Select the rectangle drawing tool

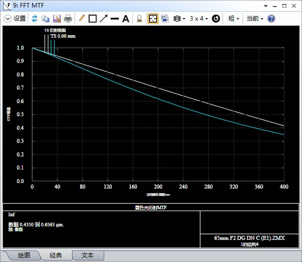(93, 19)
